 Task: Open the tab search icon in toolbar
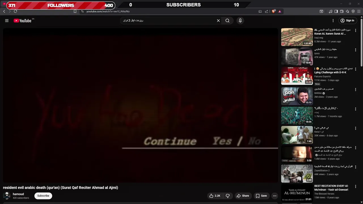coord(321,11)
